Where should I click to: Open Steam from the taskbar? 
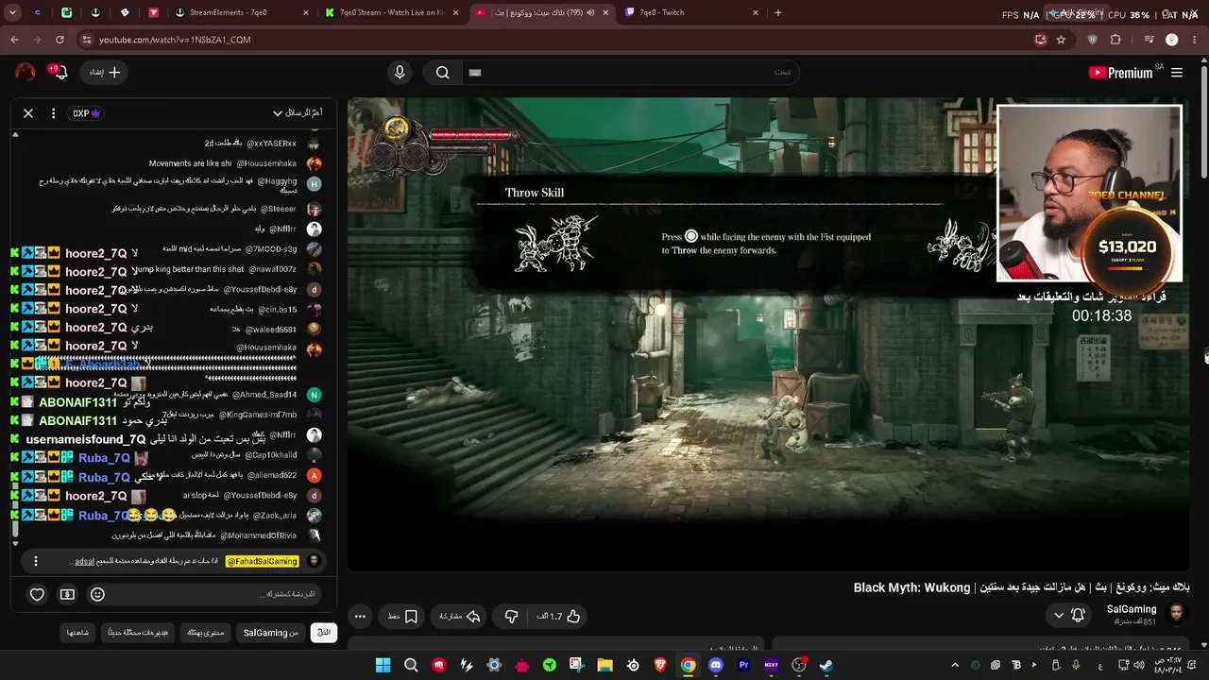826,665
